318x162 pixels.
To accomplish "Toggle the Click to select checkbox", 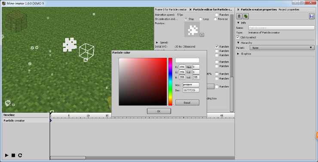I will (238, 37).
